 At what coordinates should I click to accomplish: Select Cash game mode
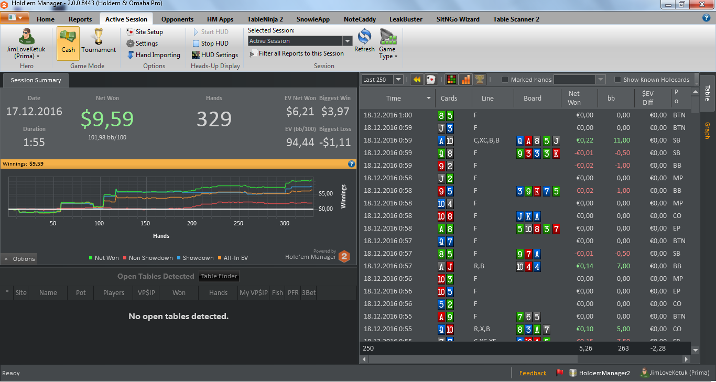[x=68, y=43]
